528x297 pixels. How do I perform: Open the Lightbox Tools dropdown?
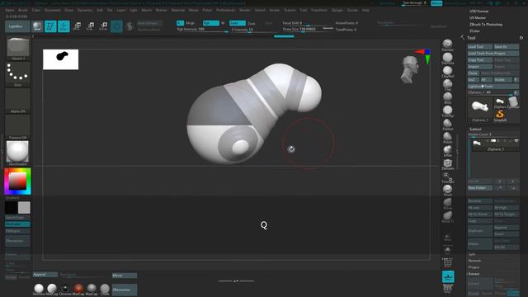(493, 86)
